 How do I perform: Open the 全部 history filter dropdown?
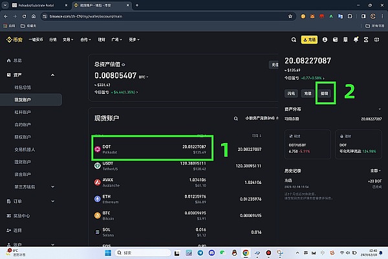pos(374,170)
